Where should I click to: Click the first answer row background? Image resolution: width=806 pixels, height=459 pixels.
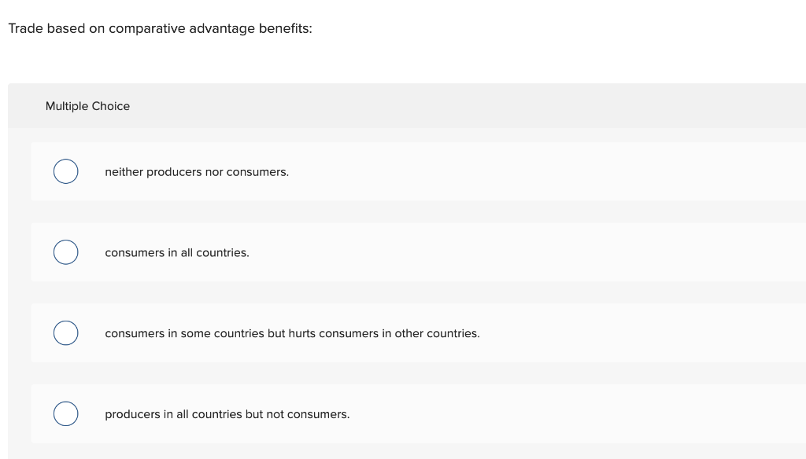click(x=472, y=171)
